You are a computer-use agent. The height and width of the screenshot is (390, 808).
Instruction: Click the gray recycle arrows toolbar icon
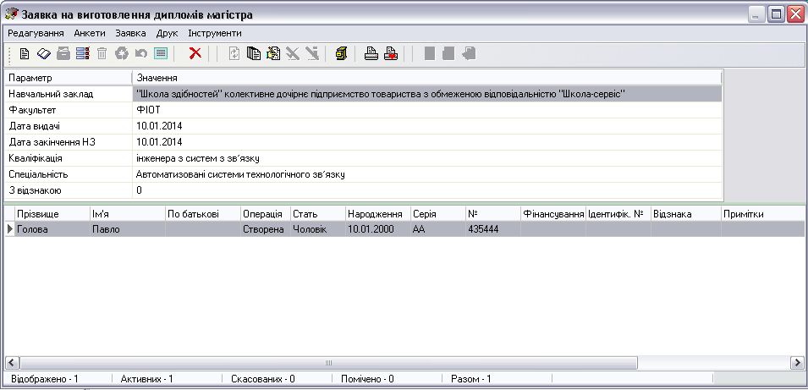point(122,53)
